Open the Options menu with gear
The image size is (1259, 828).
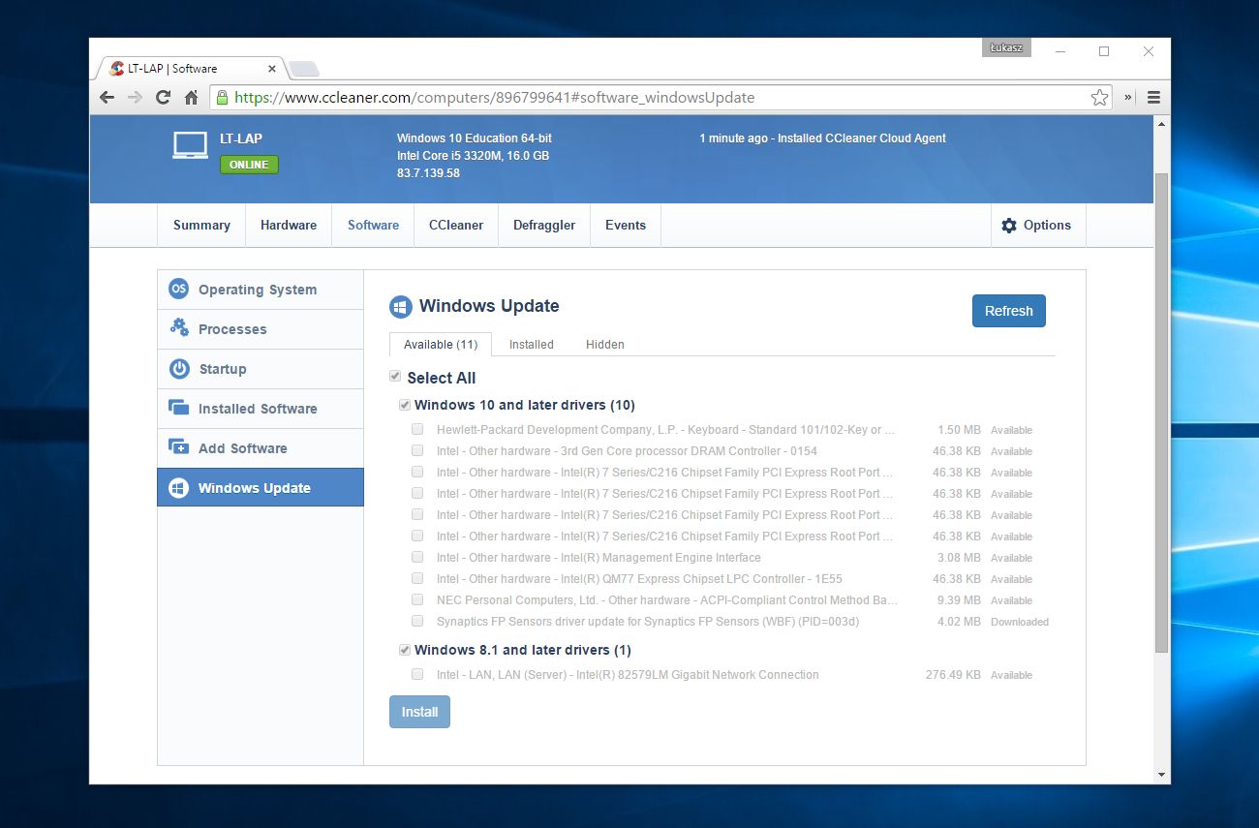(x=1037, y=225)
